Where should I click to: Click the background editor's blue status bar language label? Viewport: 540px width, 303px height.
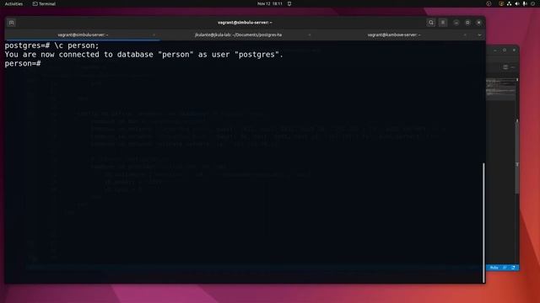494,268
